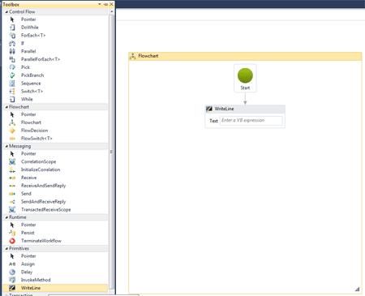Click the WriteLine icon in toolbox
The width and height of the screenshot is (365, 296).
click(12, 288)
